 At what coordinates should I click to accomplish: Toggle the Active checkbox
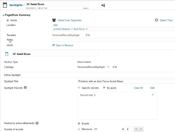coord(8,20)
